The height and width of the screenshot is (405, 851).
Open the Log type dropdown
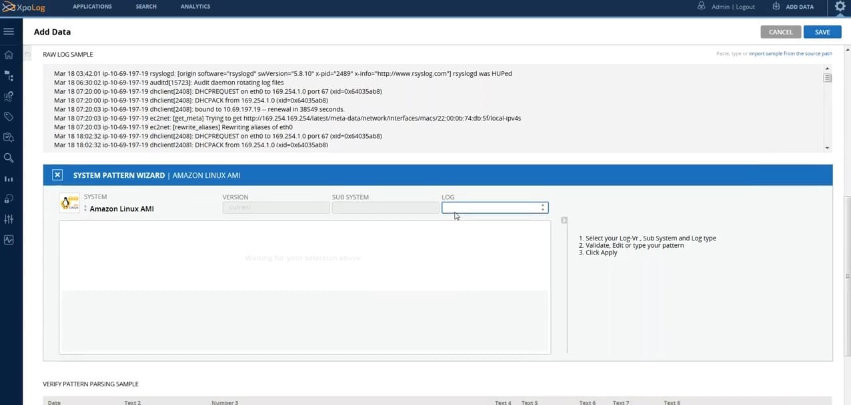tap(495, 208)
